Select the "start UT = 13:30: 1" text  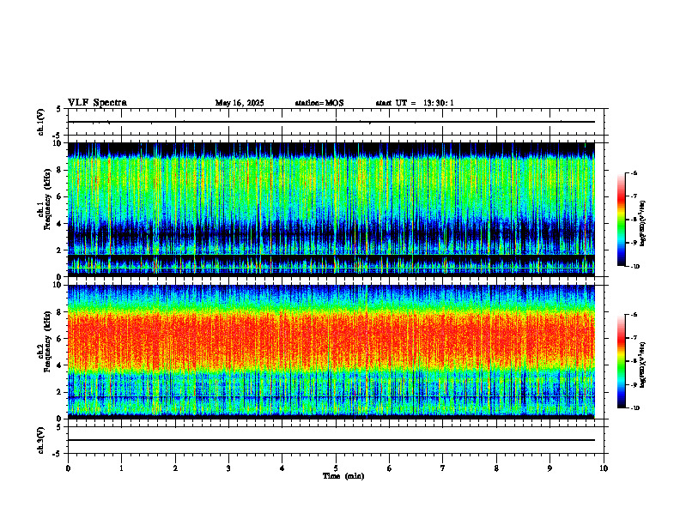pyautogui.click(x=415, y=103)
